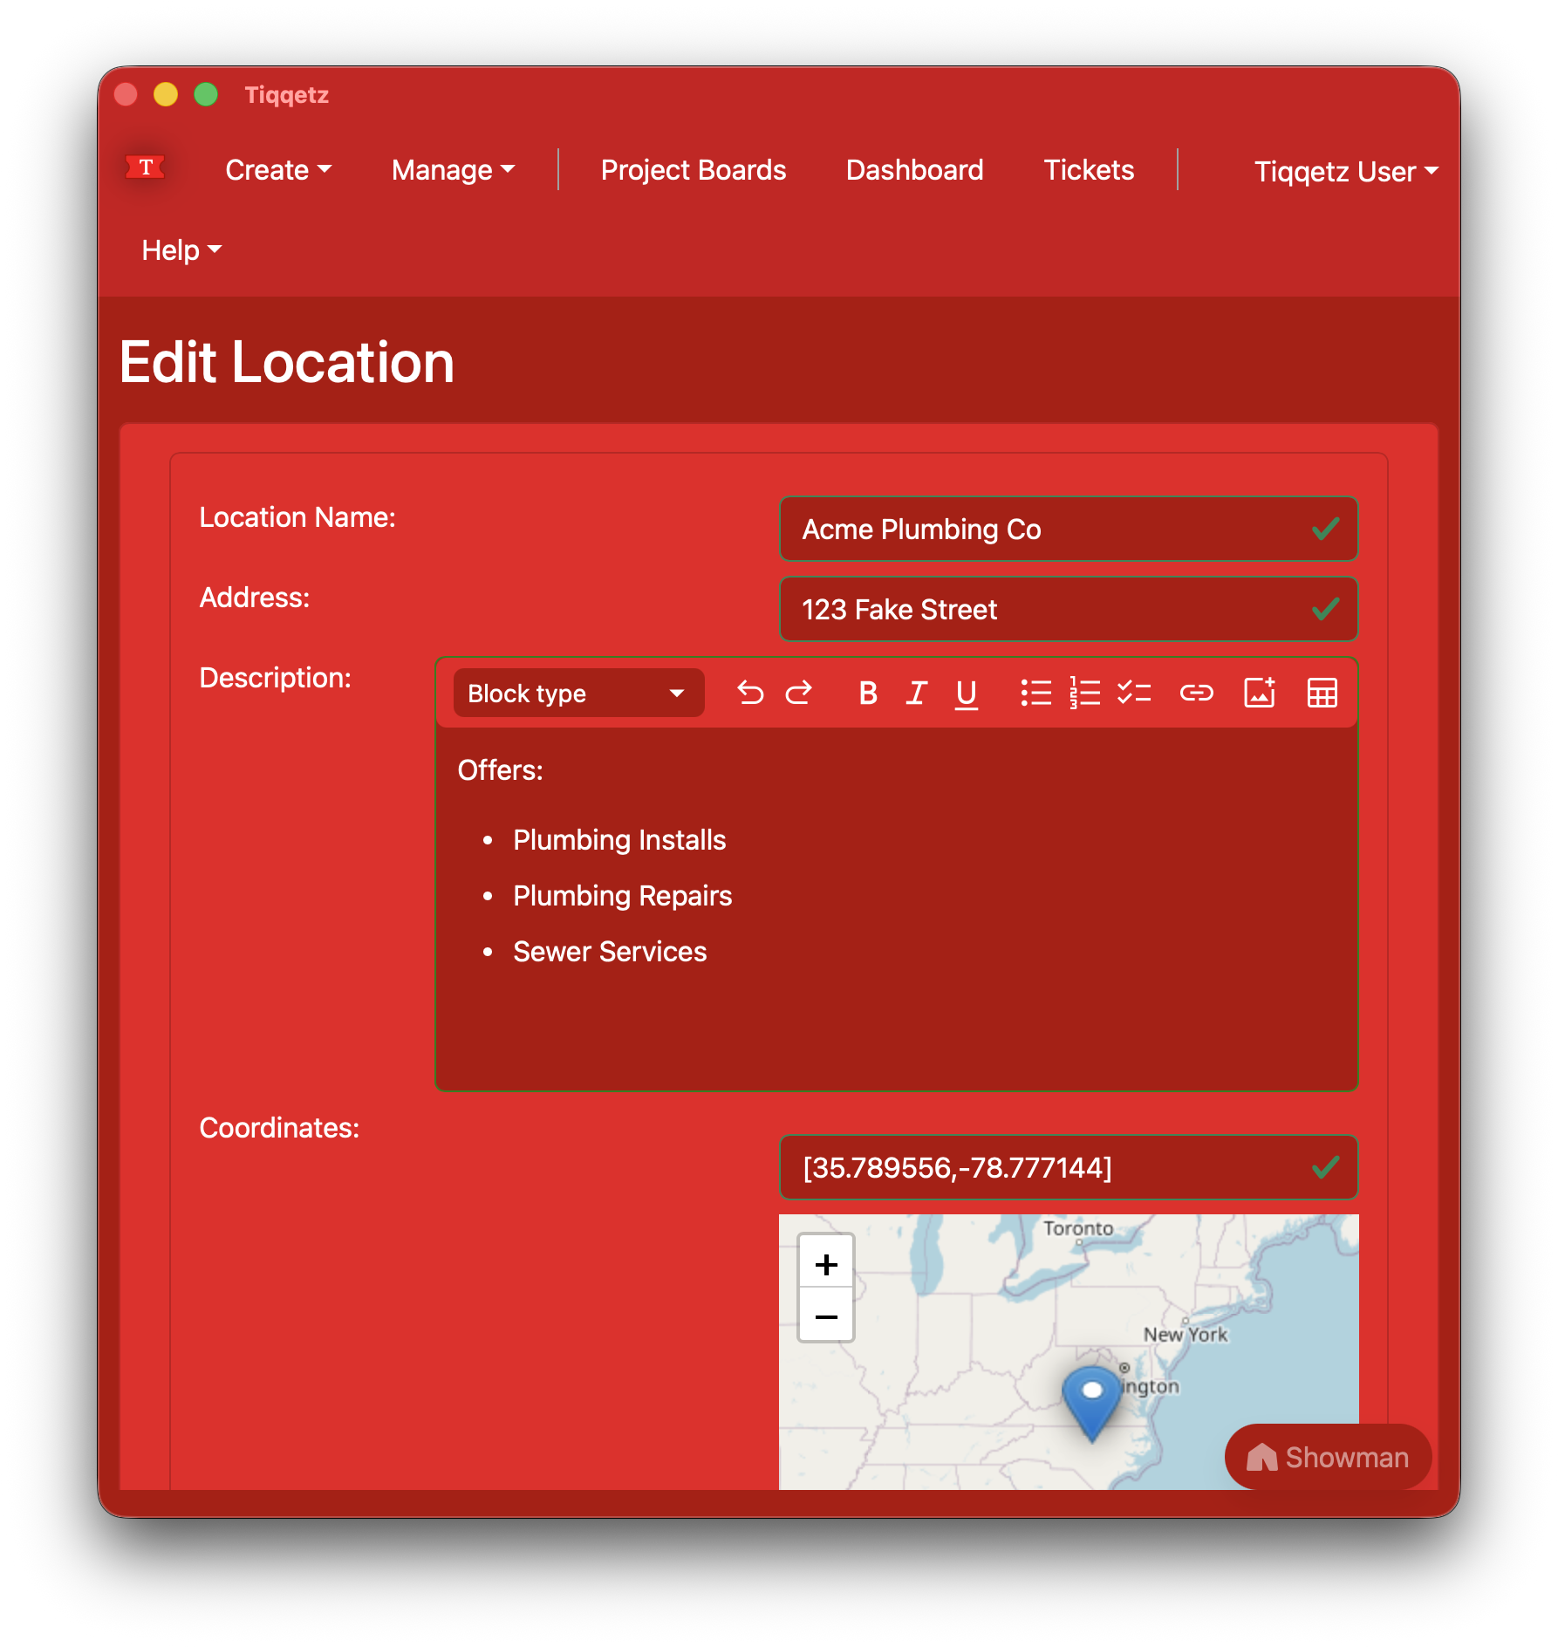Viewport: 1558px width, 1647px height.
Task: Underline text in the description editor
Action: click(x=966, y=693)
